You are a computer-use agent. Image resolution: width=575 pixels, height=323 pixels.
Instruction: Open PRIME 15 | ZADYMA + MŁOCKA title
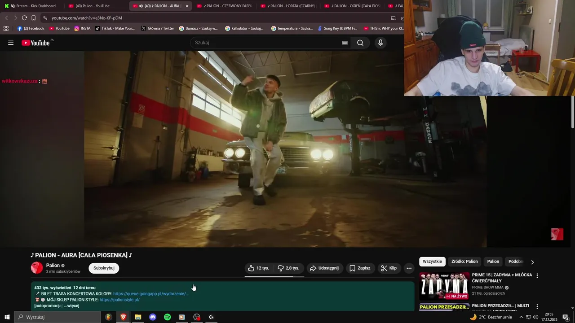[x=502, y=278]
